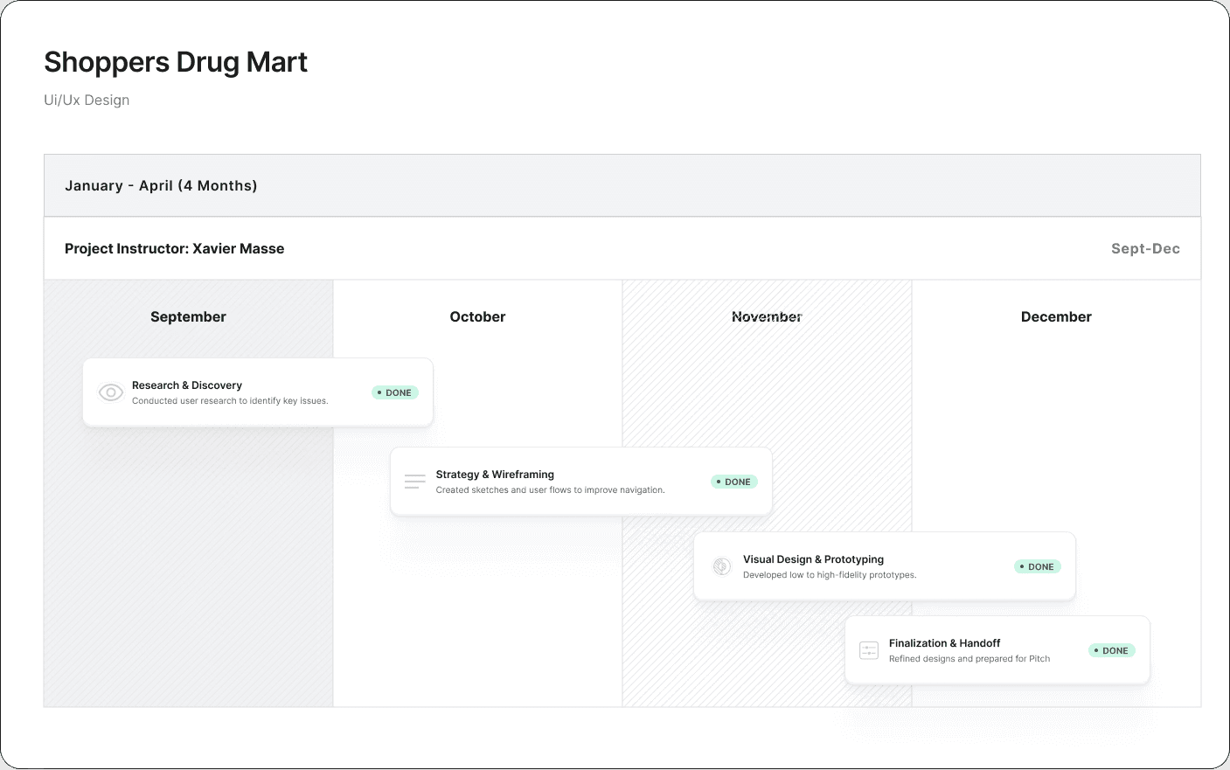
Task: Expand the Visual Design & Prototyping card details
Action: 885,566
